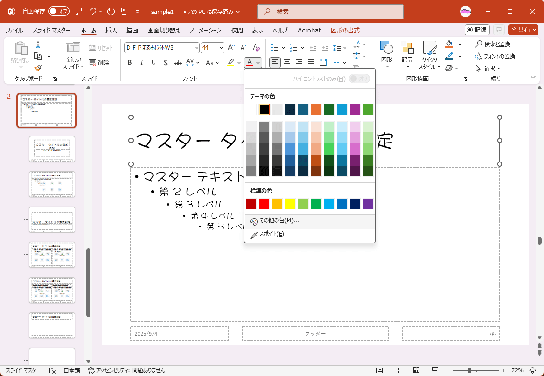Pick the red standard color swatch
This screenshot has width=544, height=376.
point(264,204)
